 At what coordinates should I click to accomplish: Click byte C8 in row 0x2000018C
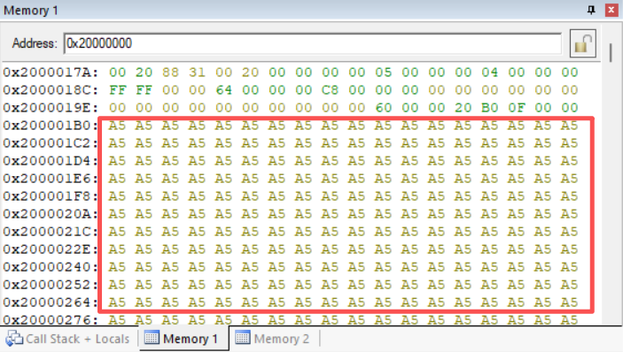click(331, 90)
